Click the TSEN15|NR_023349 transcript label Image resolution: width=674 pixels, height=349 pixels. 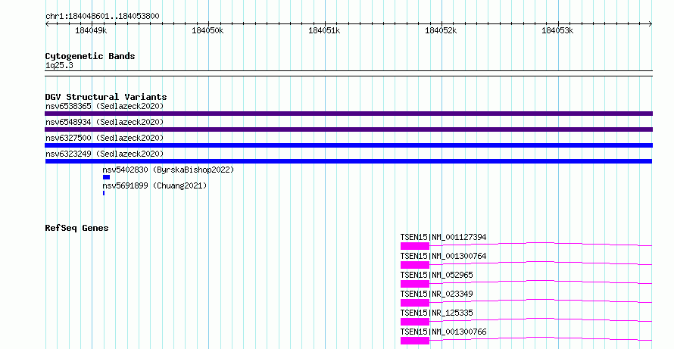tap(436, 294)
